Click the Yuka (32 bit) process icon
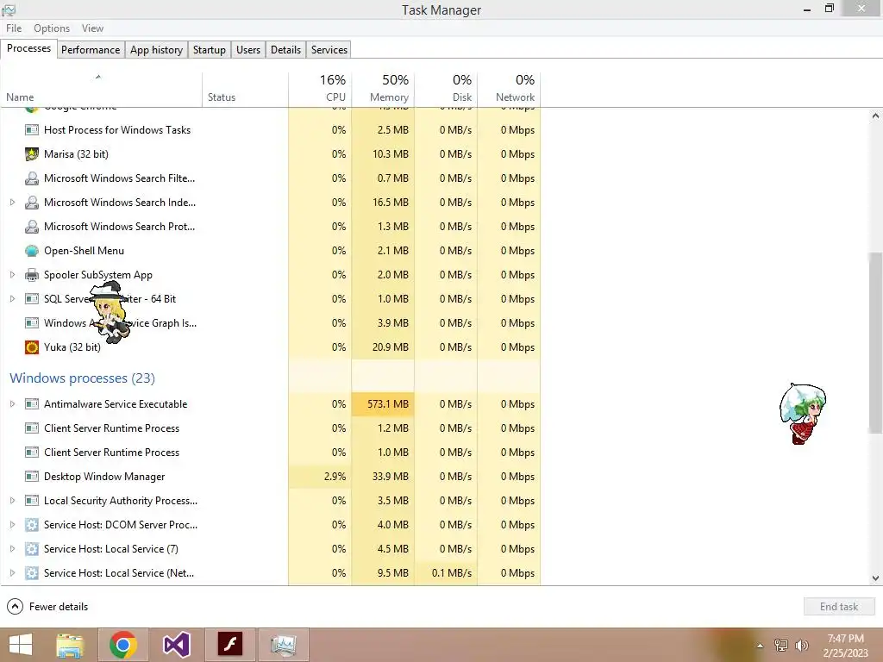Screen dimensions: 883x662 click(32, 347)
